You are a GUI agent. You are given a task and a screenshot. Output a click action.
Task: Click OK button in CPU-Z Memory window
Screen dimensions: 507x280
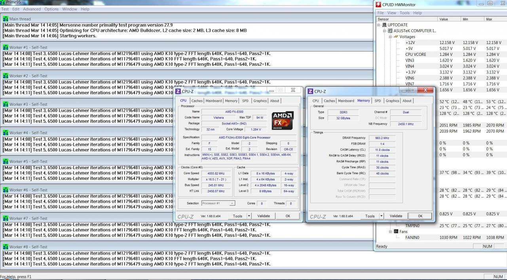click(x=420, y=216)
